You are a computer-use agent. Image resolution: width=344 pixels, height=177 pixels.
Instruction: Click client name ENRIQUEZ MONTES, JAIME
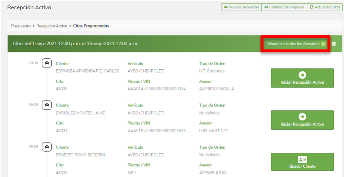click(x=80, y=113)
